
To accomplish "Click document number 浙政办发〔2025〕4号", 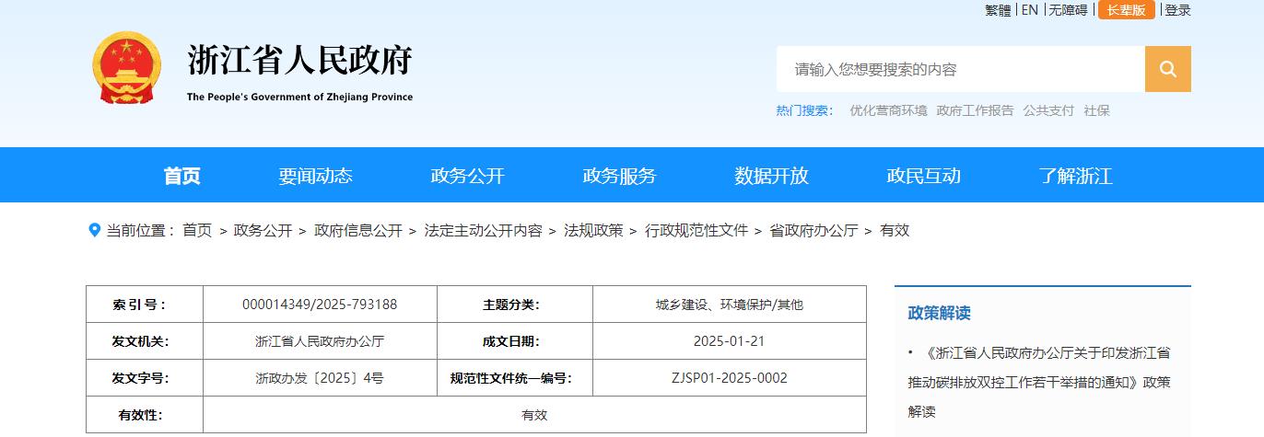I will [x=320, y=378].
